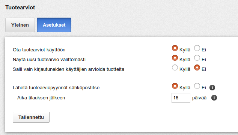This screenshot has height=135, width=238.
Task: Click the Ota tuotearviot käyttöön label
Action: tap(39, 50)
